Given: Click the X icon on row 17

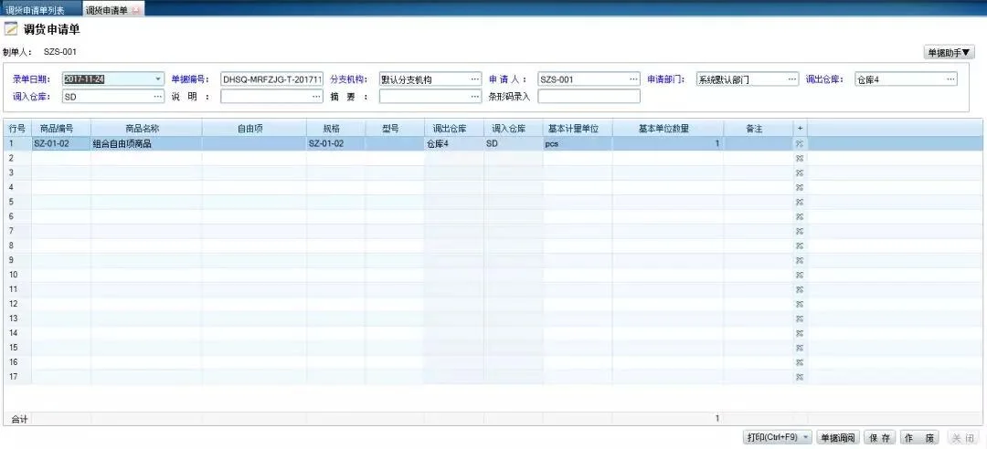Looking at the screenshot, I should point(800,377).
